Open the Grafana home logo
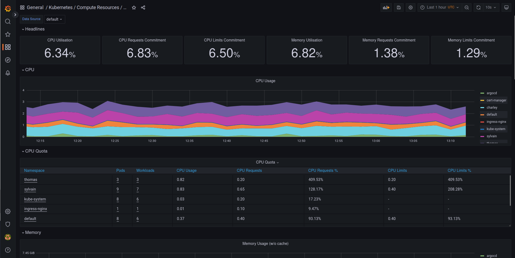Viewport: 515px width, 258px height. click(x=8, y=9)
